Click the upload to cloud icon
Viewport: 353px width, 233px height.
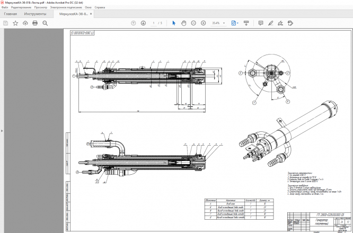[25, 23]
